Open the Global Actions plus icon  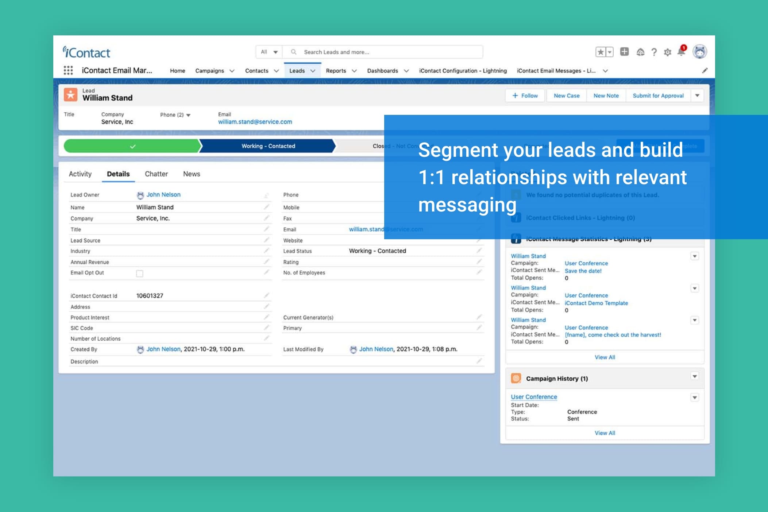point(624,52)
